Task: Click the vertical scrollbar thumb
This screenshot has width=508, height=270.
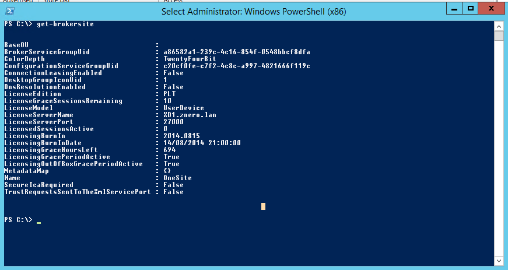Action: tap(499, 36)
